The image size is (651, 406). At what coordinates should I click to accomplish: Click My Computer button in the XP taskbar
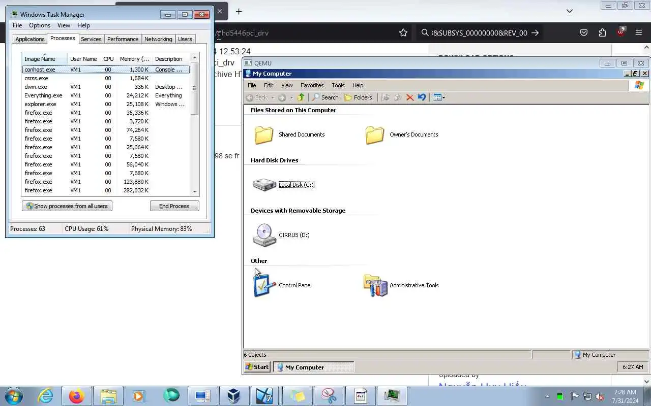tap(314, 367)
